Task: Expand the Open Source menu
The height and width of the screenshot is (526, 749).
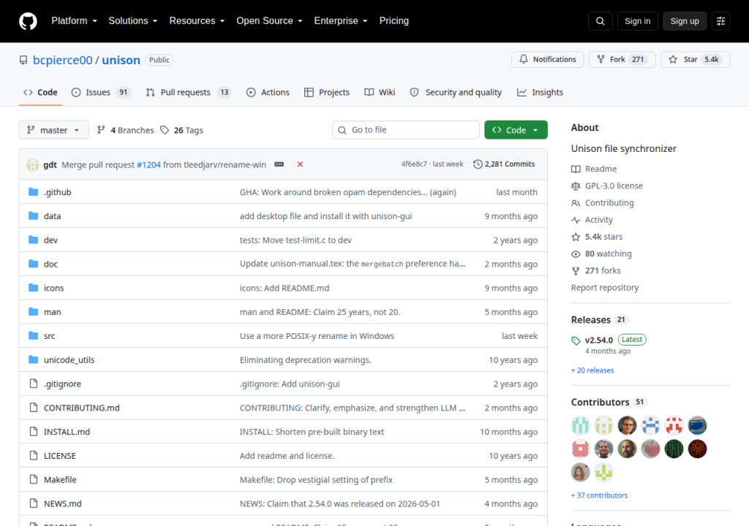Action: (269, 21)
